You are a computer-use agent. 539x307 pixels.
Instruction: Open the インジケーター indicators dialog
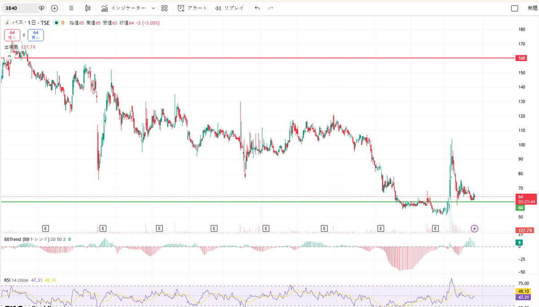click(x=123, y=8)
